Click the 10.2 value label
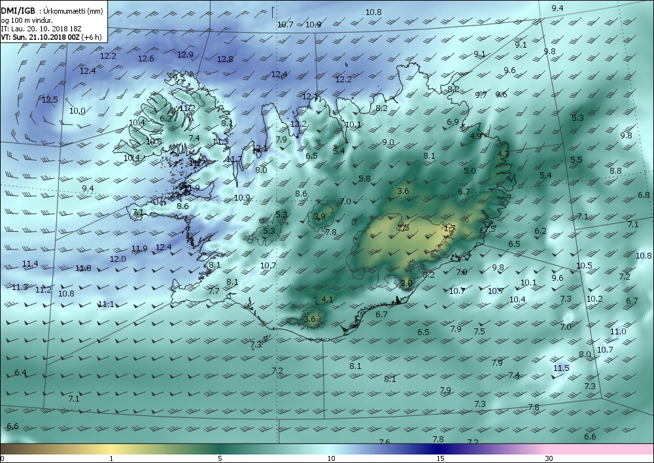654x463 pixels. [594, 298]
